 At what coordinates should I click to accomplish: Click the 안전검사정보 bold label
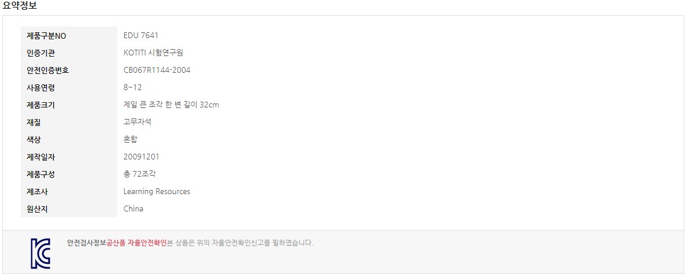coord(87,243)
